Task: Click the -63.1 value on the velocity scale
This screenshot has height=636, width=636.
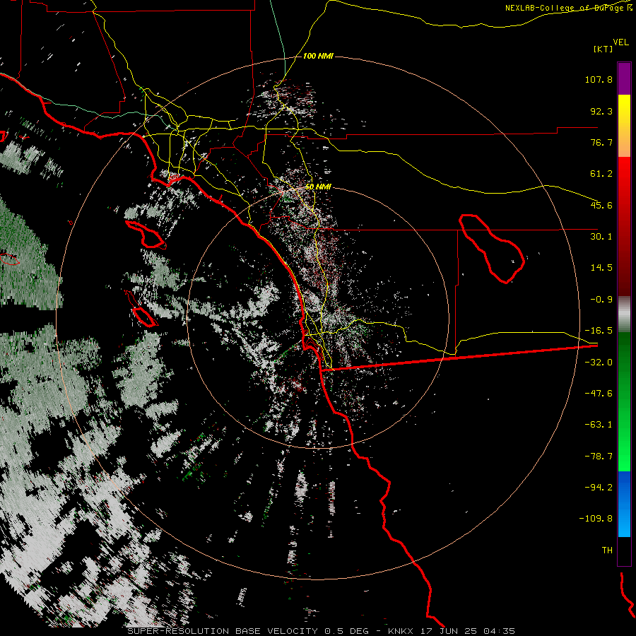Action: pos(599,425)
